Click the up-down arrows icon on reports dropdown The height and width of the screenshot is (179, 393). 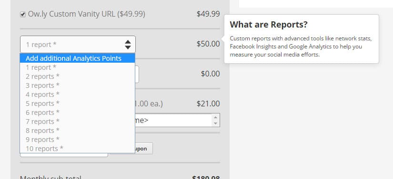[x=128, y=45]
